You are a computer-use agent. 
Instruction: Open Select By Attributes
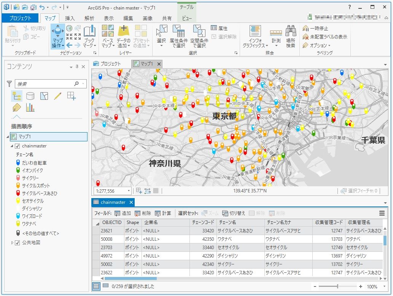(178, 36)
